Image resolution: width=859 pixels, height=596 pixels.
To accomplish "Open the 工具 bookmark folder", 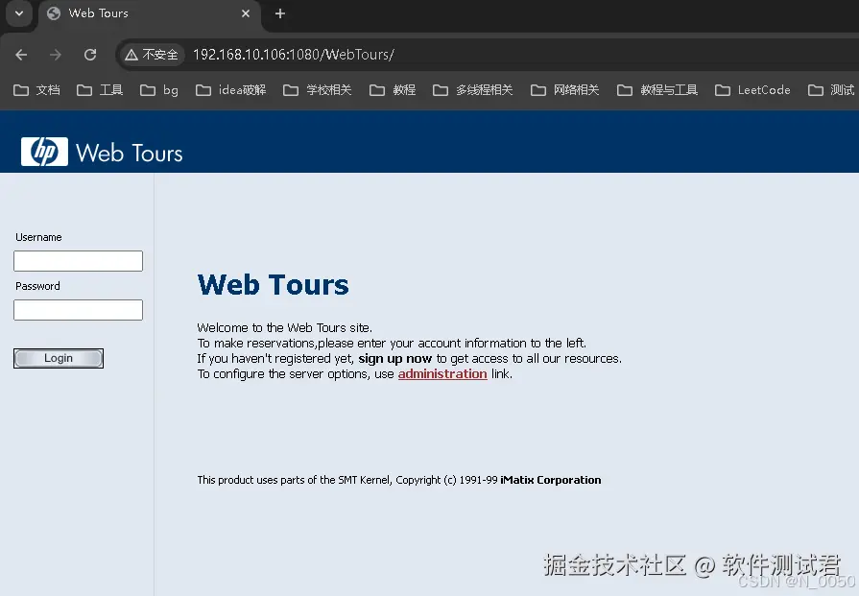I will (x=100, y=90).
